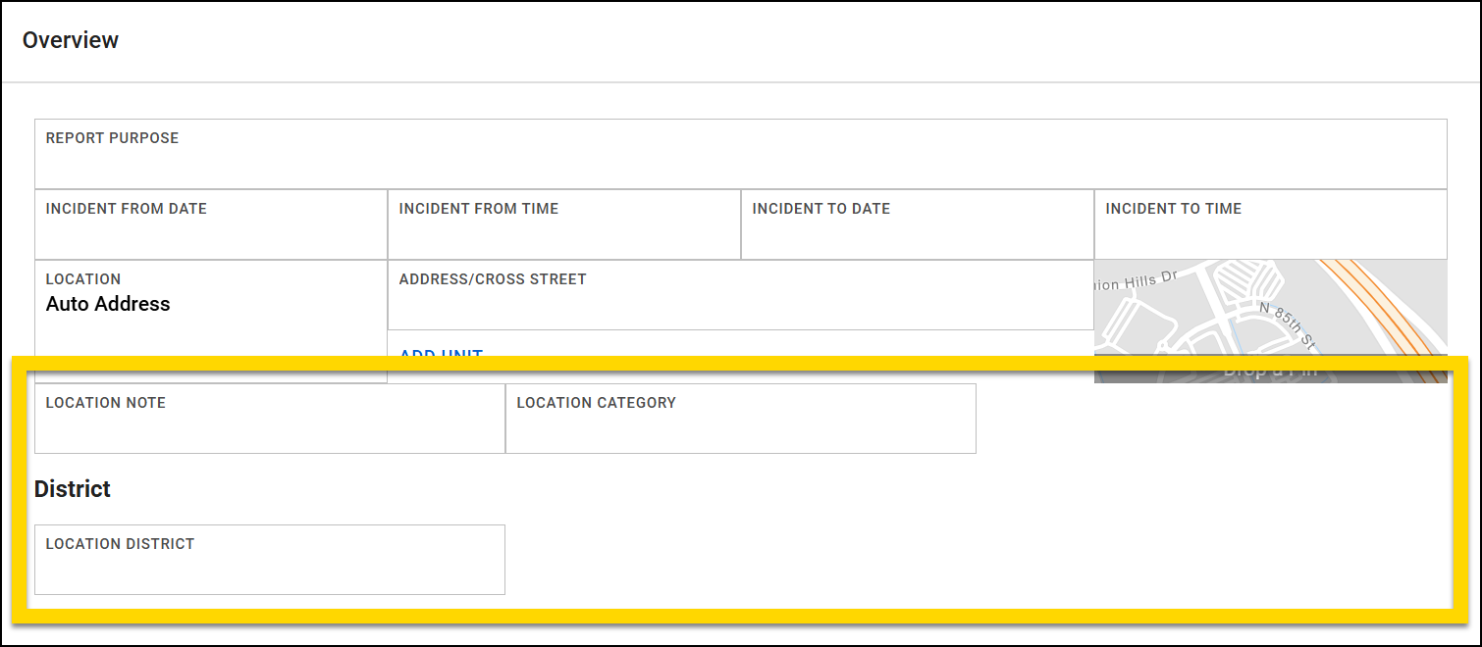
Task: Select the Auto Address text
Action: [x=108, y=304]
